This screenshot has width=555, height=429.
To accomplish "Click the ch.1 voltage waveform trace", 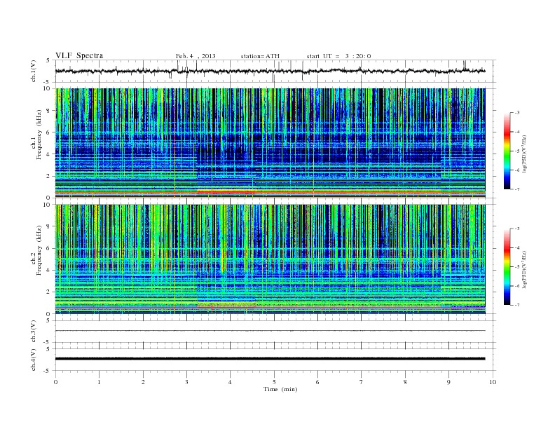I will [270, 71].
